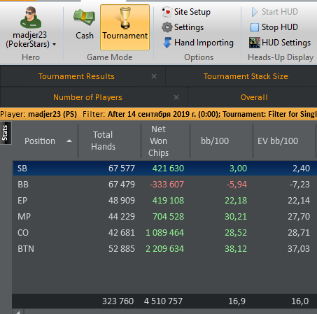
Task: Switch game mode to Cash
Action: point(84,24)
